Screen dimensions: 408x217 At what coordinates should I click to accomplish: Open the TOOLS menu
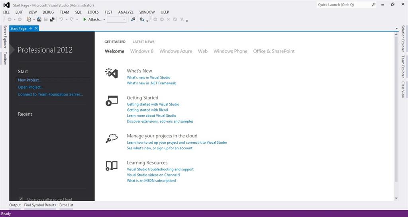click(x=93, y=12)
